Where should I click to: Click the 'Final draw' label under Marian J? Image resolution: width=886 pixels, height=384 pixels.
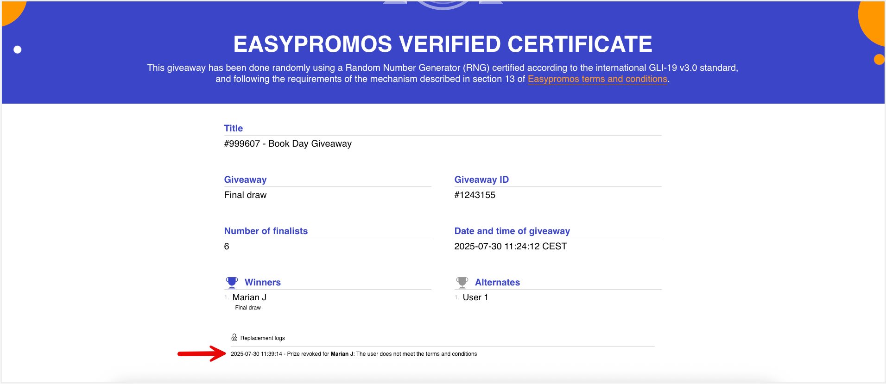248,308
